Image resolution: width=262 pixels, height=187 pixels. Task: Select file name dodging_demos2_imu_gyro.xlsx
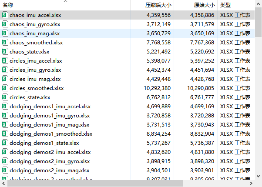[50, 161]
